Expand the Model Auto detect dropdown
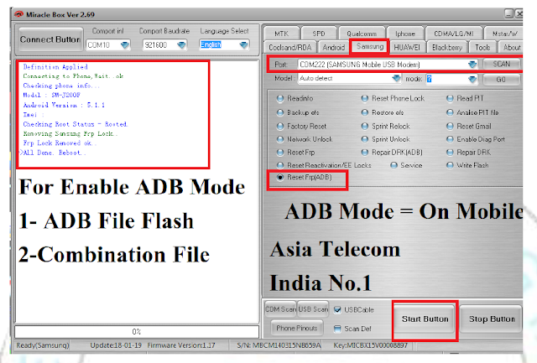This screenshot has height=363, width=537. coord(396,78)
